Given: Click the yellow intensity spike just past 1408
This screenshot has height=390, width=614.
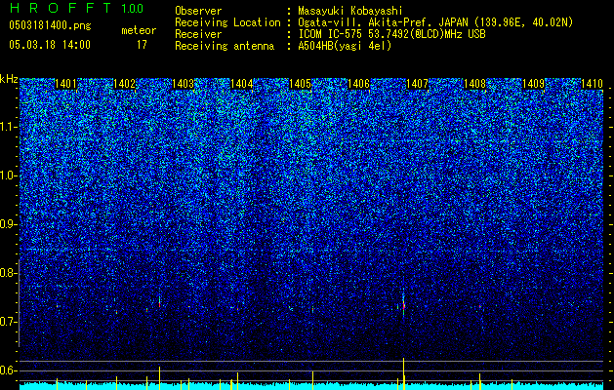Looking at the screenshot, I should tap(479, 381).
